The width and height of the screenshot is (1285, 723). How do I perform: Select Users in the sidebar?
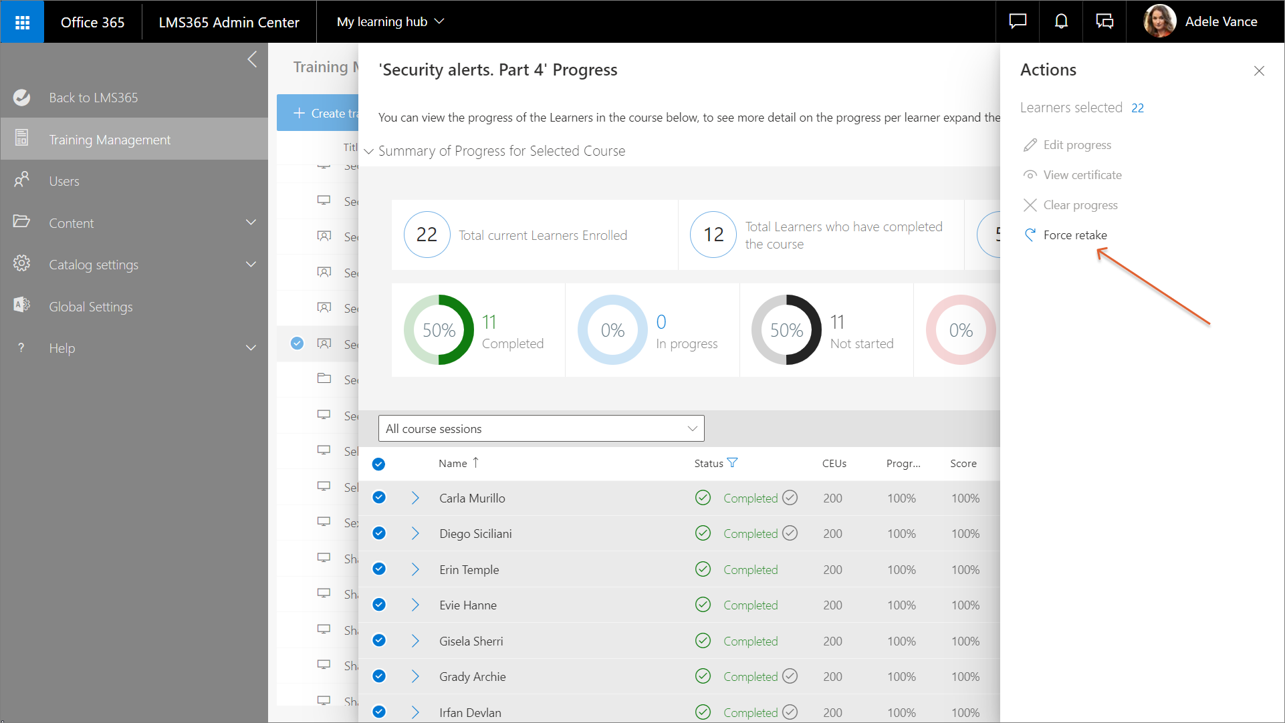pos(64,181)
